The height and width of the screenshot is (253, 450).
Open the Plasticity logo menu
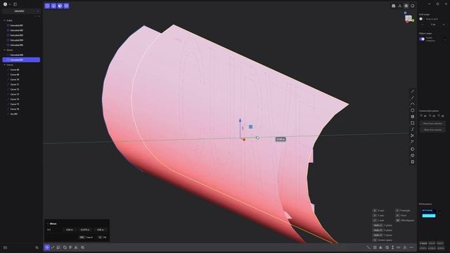[x=5, y=4]
